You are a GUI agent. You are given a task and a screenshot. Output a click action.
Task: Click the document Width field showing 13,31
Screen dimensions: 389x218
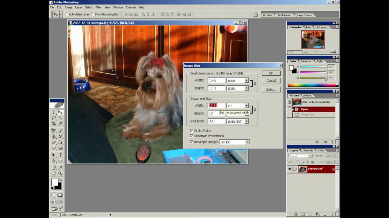(x=216, y=106)
